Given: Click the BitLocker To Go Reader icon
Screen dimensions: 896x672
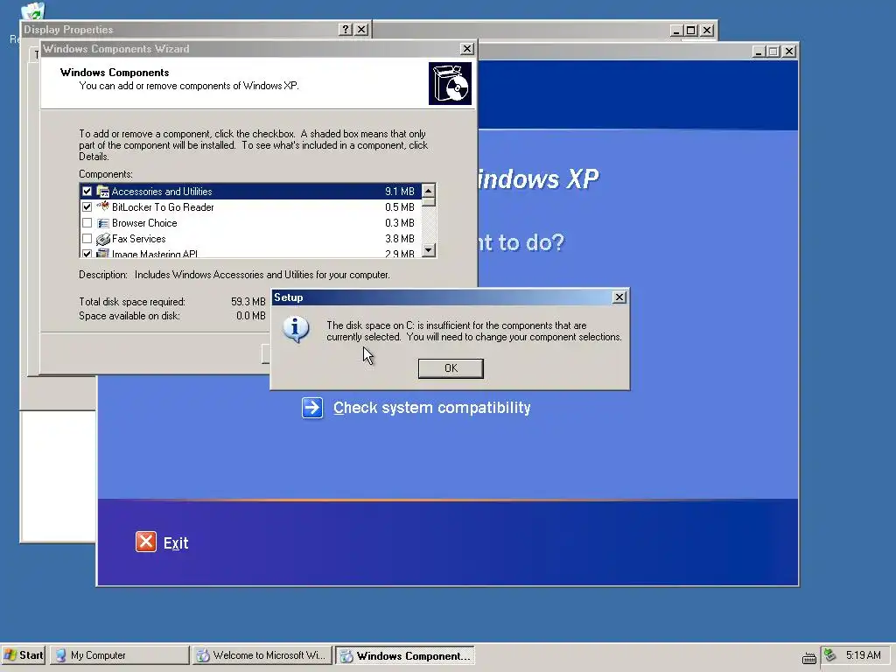Looking at the screenshot, I should (103, 206).
